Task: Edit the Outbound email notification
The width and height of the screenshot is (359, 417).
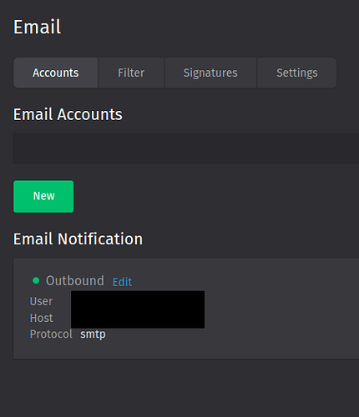Action: tap(122, 282)
